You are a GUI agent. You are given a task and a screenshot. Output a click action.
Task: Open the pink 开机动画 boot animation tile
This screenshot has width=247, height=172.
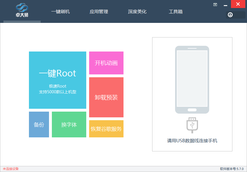click(106, 63)
